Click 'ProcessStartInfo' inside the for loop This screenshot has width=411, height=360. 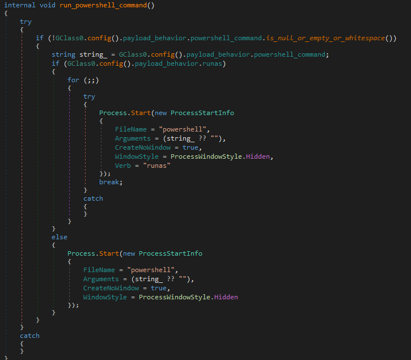[202, 113]
